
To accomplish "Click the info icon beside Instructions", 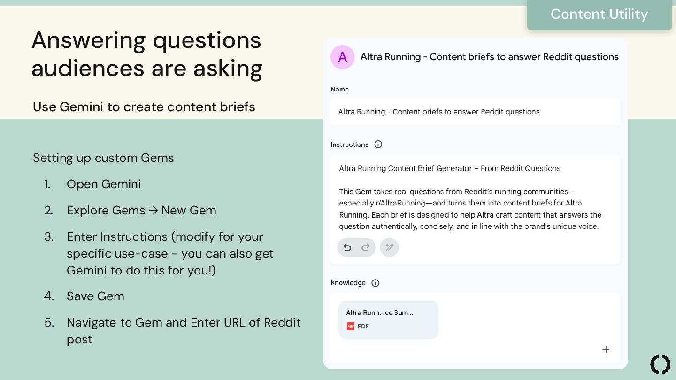I will 378,144.
